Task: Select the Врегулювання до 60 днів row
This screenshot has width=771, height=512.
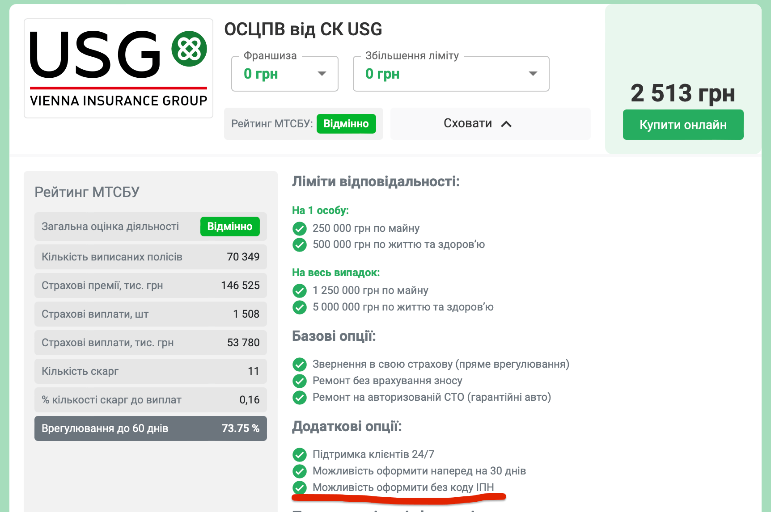Action: (x=151, y=428)
